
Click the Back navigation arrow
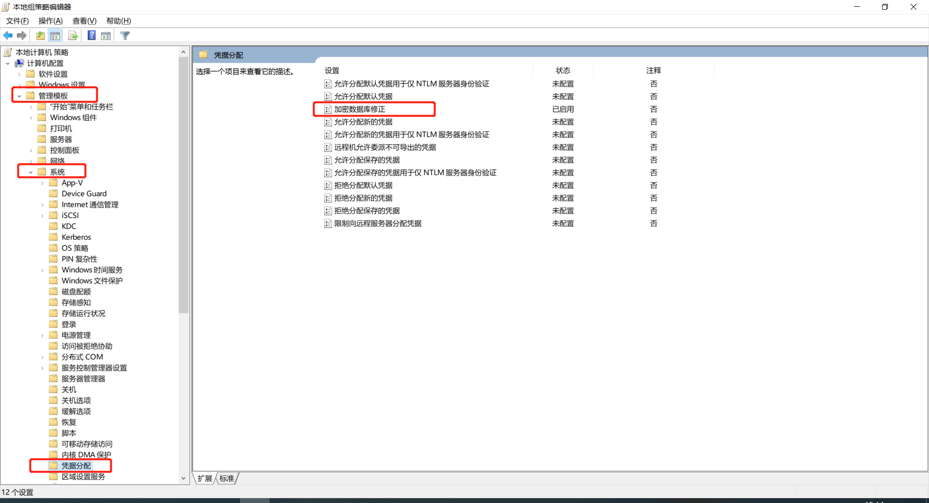click(x=8, y=35)
